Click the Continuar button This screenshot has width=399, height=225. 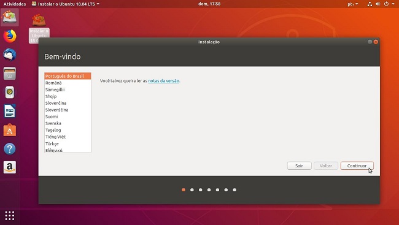357,166
